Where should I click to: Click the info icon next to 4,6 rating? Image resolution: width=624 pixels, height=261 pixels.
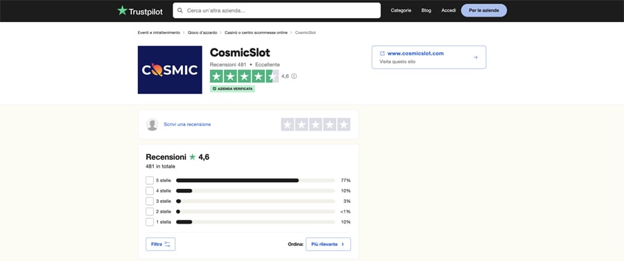click(294, 76)
